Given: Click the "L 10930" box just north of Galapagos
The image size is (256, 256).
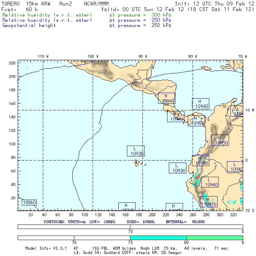Looking at the screenshot, I should coord(136,151).
